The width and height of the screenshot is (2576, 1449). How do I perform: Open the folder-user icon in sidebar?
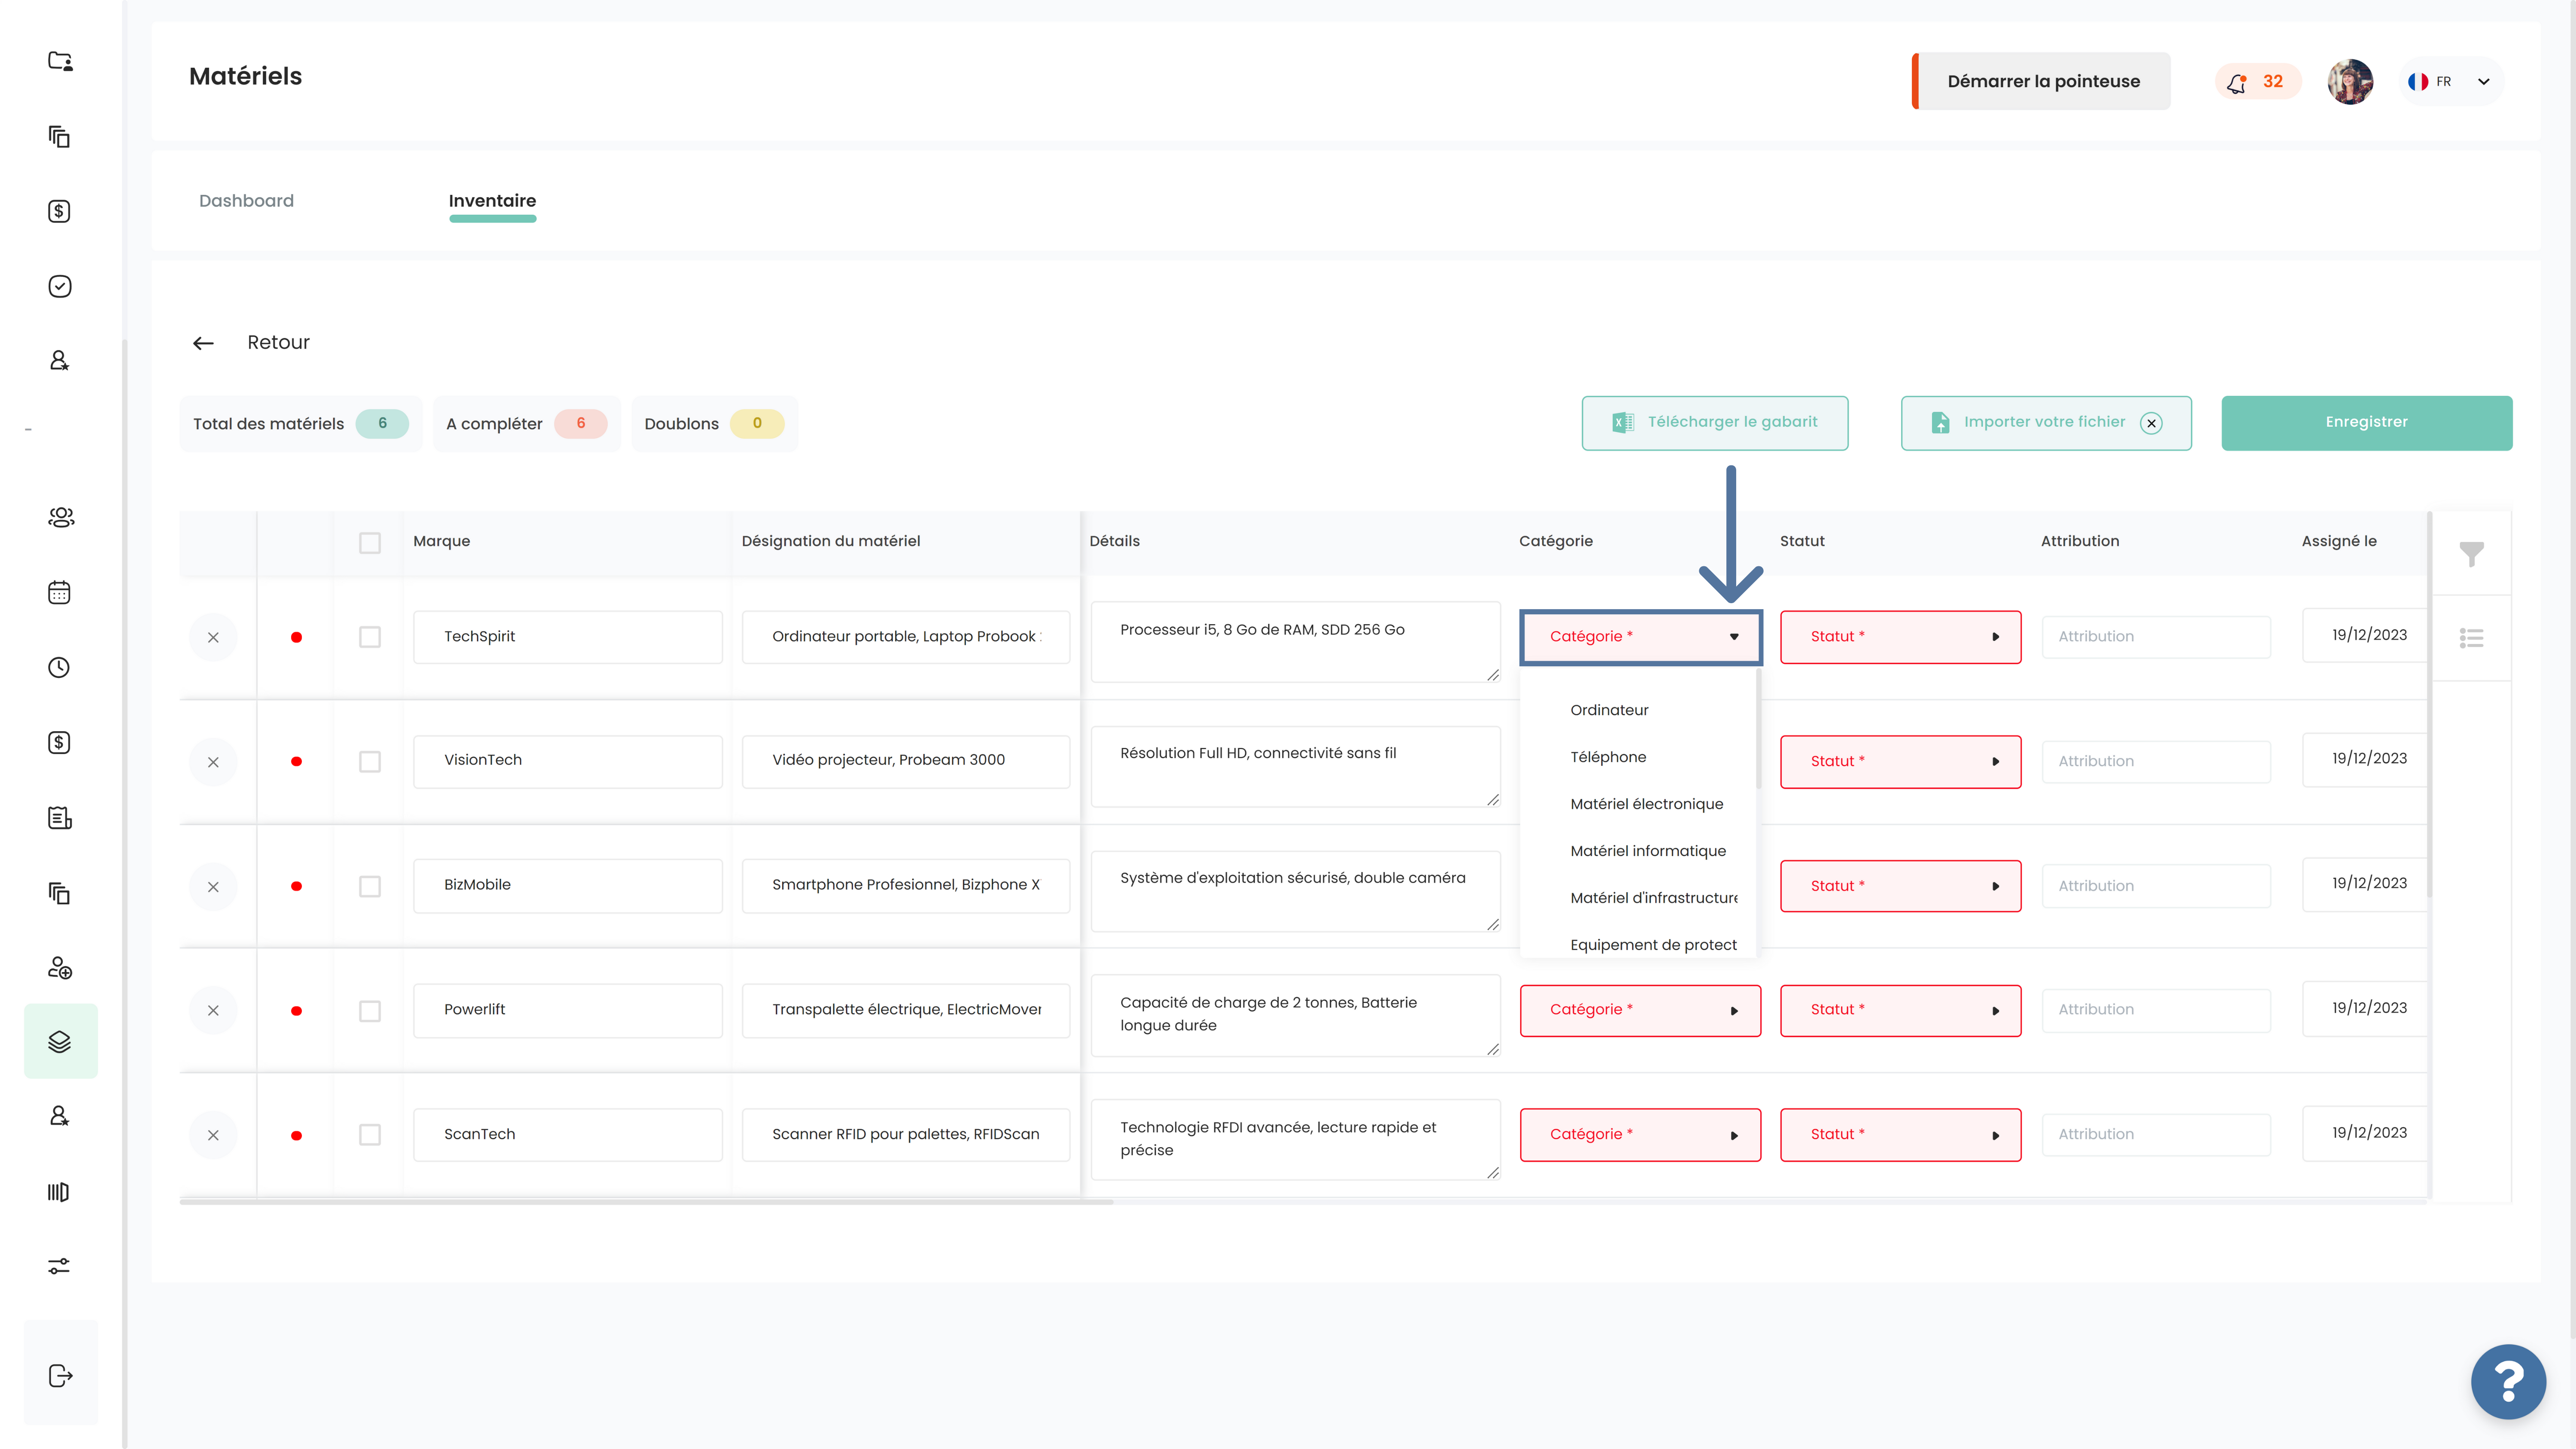[x=60, y=61]
